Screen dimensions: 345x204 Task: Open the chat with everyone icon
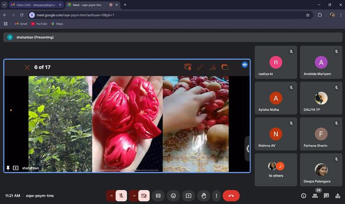click(326, 196)
